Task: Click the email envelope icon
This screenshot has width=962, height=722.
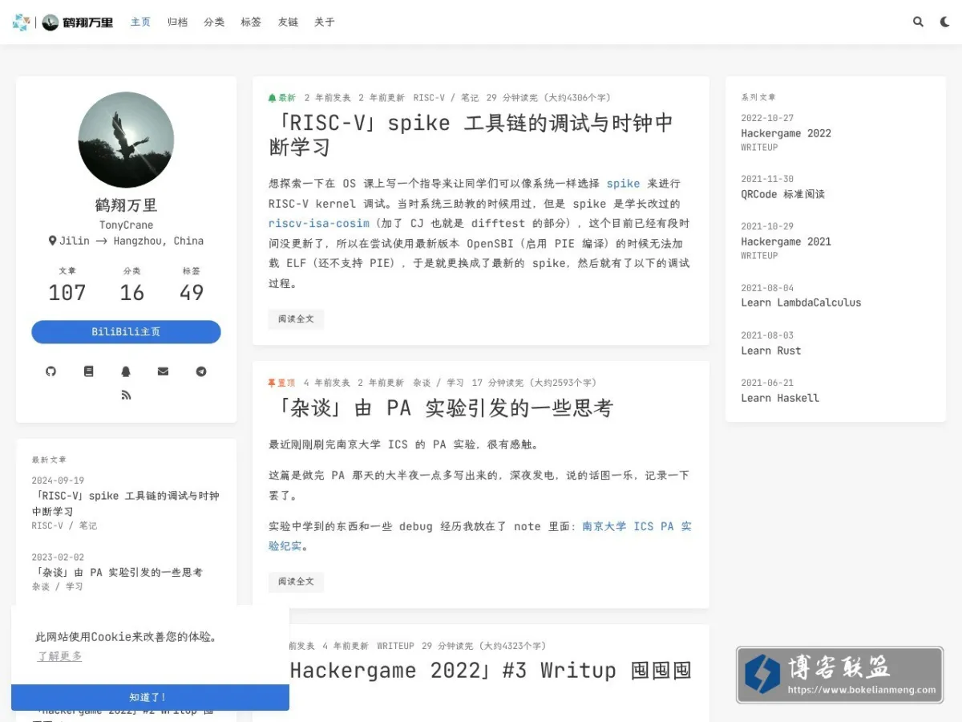Action: [x=164, y=371]
